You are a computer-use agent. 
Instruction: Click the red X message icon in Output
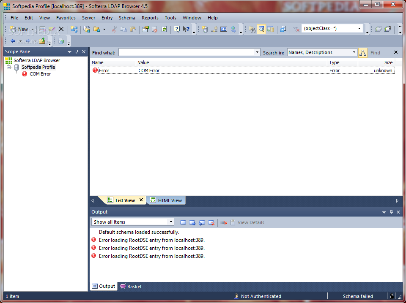pos(211,222)
